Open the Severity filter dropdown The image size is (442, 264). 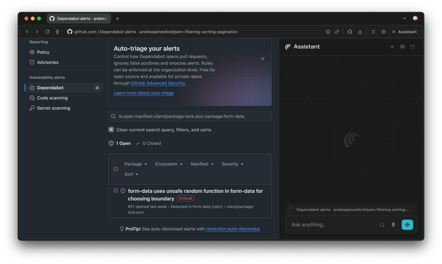click(232, 164)
